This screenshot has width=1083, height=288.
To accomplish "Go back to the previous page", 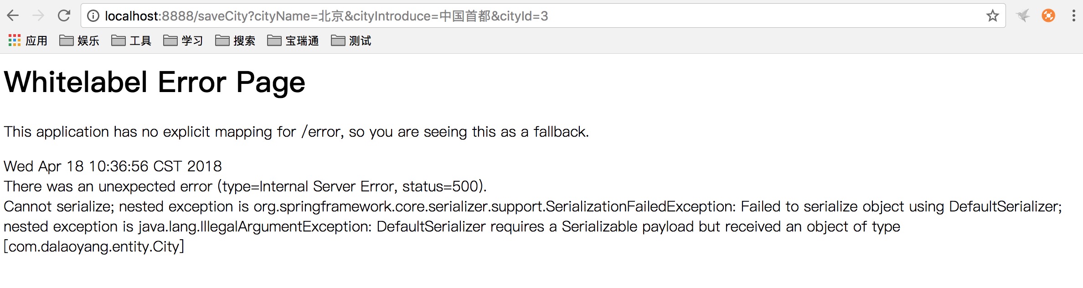I will point(13,16).
